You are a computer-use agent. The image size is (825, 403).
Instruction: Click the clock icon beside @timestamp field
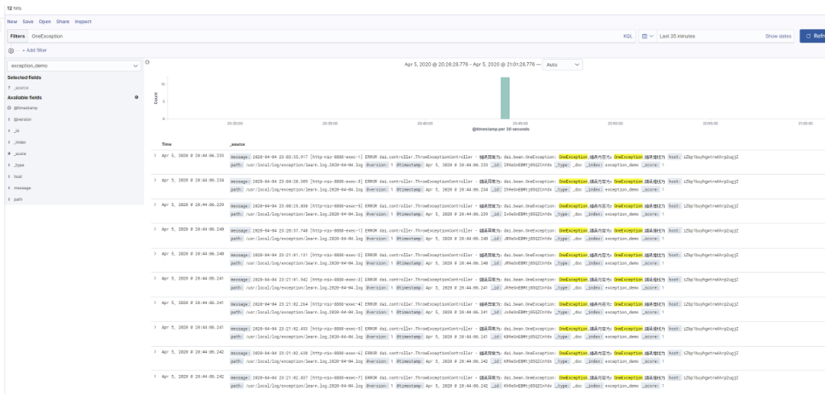click(x=9, y=108)
